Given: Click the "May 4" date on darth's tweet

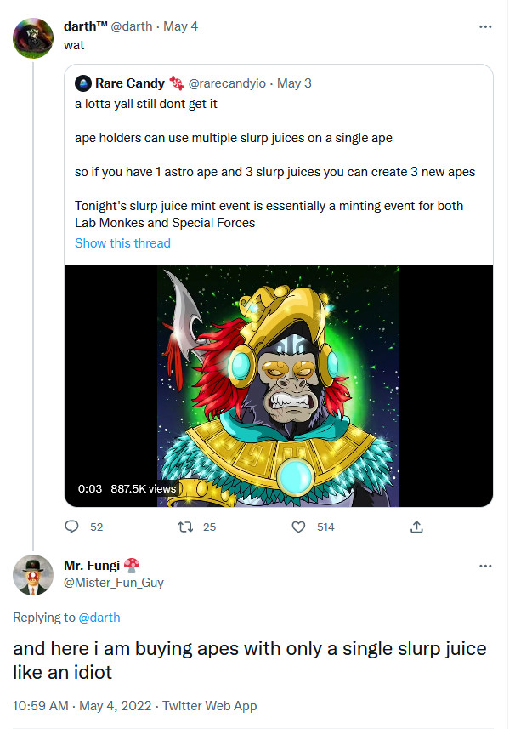Looking at the screenshot, I should (181, 27).
